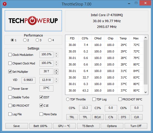The image size is (153, 133).
Task: Maximize the ThrottleStop window
Action: (x=136, y=3)
